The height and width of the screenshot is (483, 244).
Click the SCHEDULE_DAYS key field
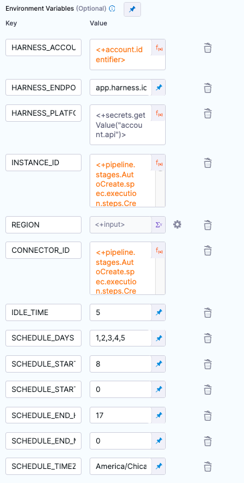43,338
